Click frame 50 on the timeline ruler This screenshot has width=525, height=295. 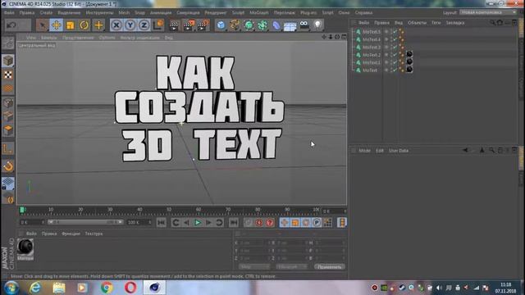point(169,211)
